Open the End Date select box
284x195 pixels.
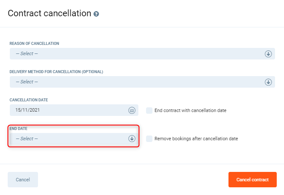coord(68,139)
